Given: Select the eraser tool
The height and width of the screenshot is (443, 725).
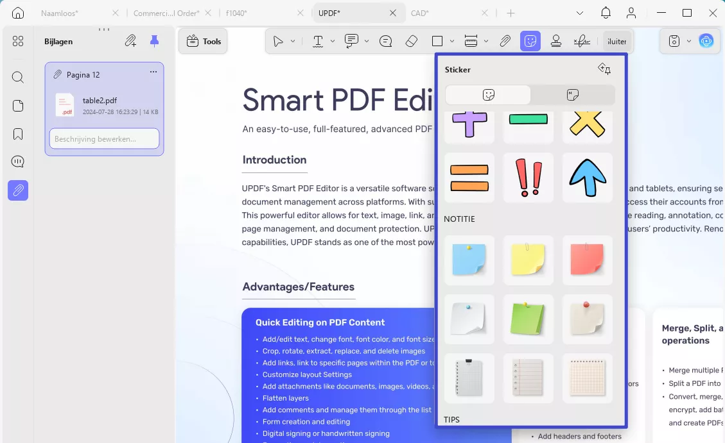Looking at the screenshot, I should pos(412,42).
